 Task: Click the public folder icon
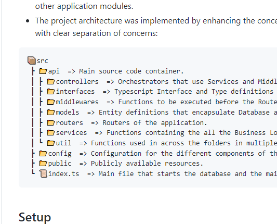(x=43, y=163)
